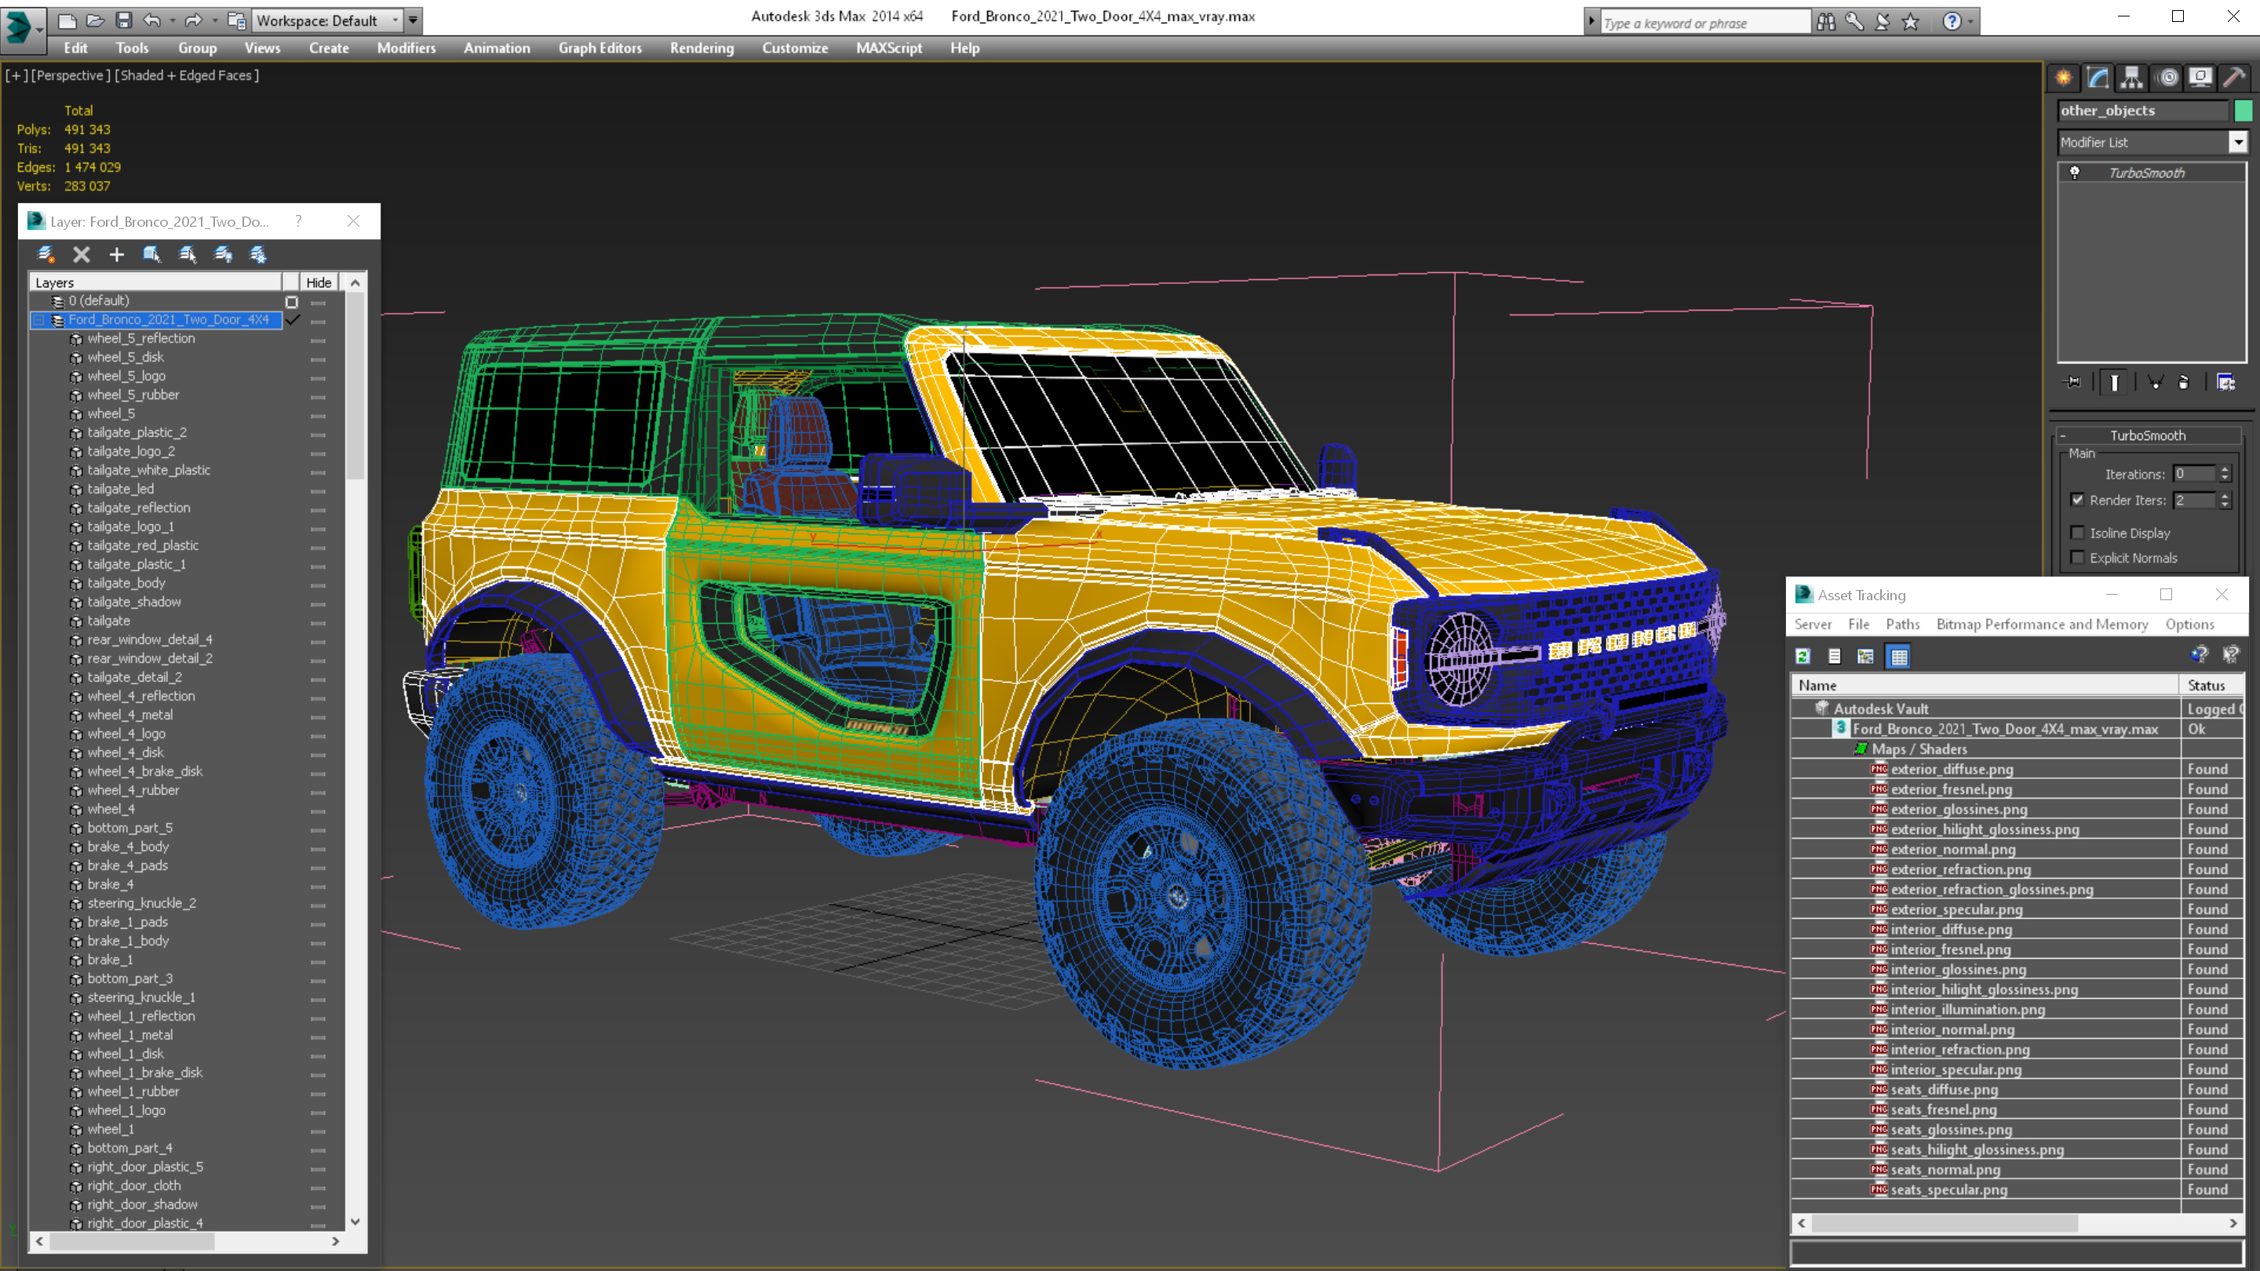Open the Hierarchy panel tab

coord(2132,77)
